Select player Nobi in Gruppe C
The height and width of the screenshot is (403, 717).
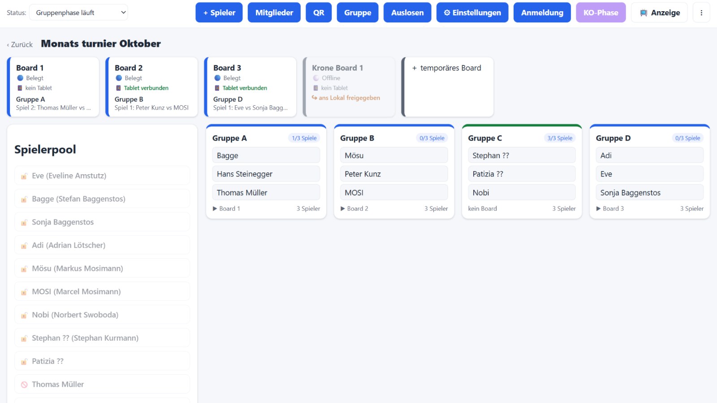522,193
